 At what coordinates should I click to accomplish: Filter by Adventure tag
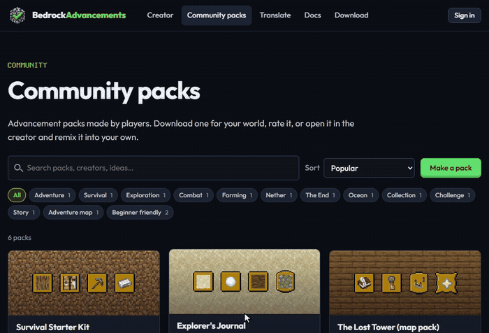(52, 195)
